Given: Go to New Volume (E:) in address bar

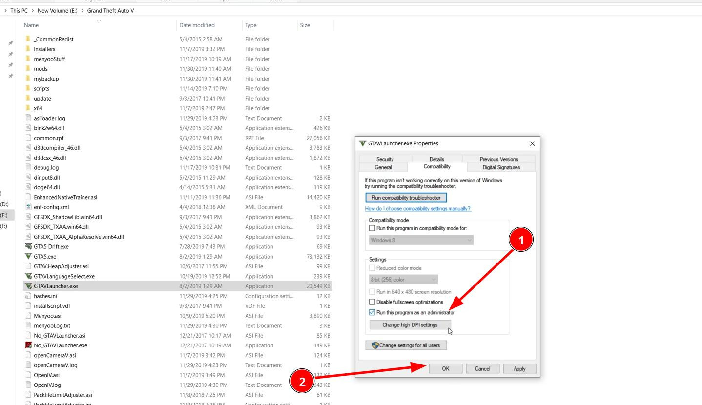Looking at the screenshot, I should (x=57, y=10).
